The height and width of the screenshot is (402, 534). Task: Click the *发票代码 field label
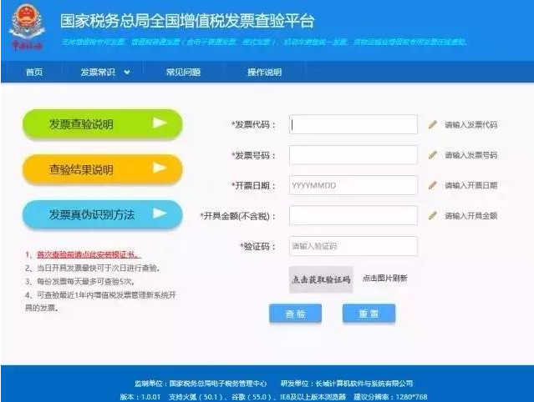point(253,124)
